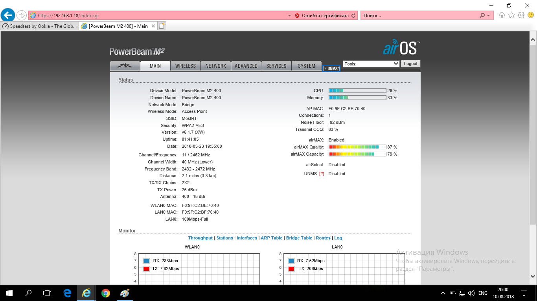Click the page scrollbar down arrow
Viewport: 537px width, 301px height.
point(533,276)
